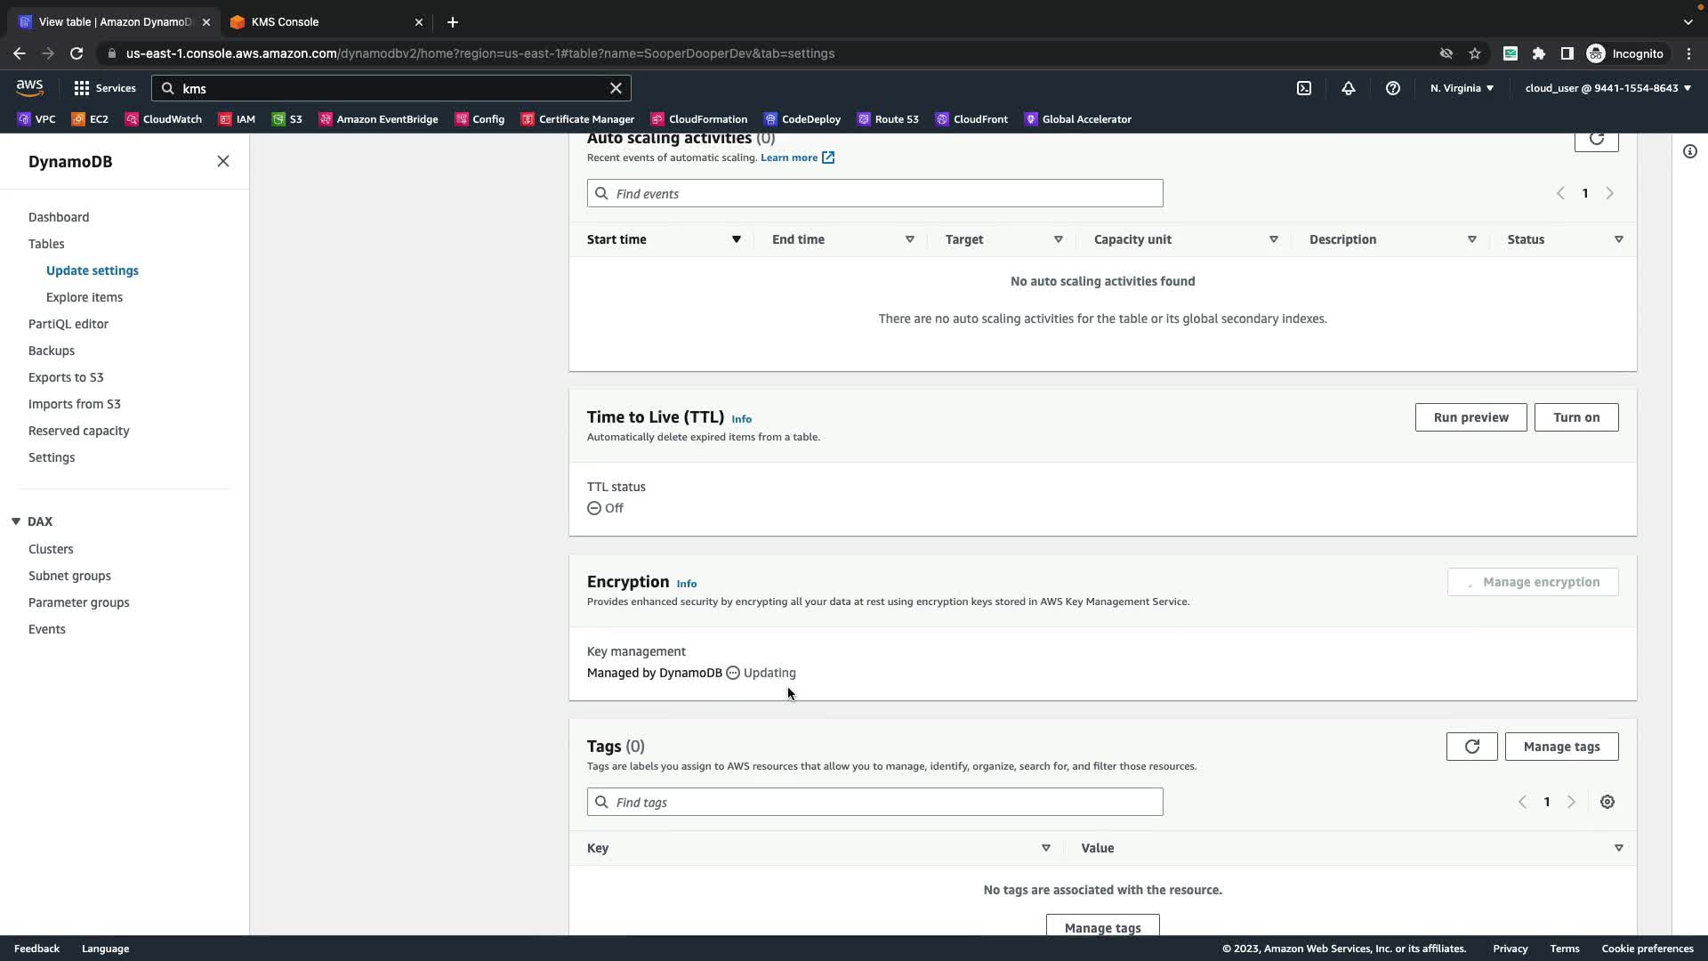
Task: Clear the kms search text
Action: point(616,88)
